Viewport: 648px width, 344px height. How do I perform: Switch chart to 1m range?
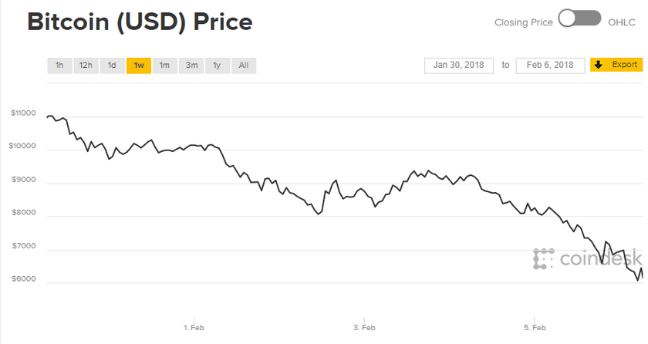[164, 66]
